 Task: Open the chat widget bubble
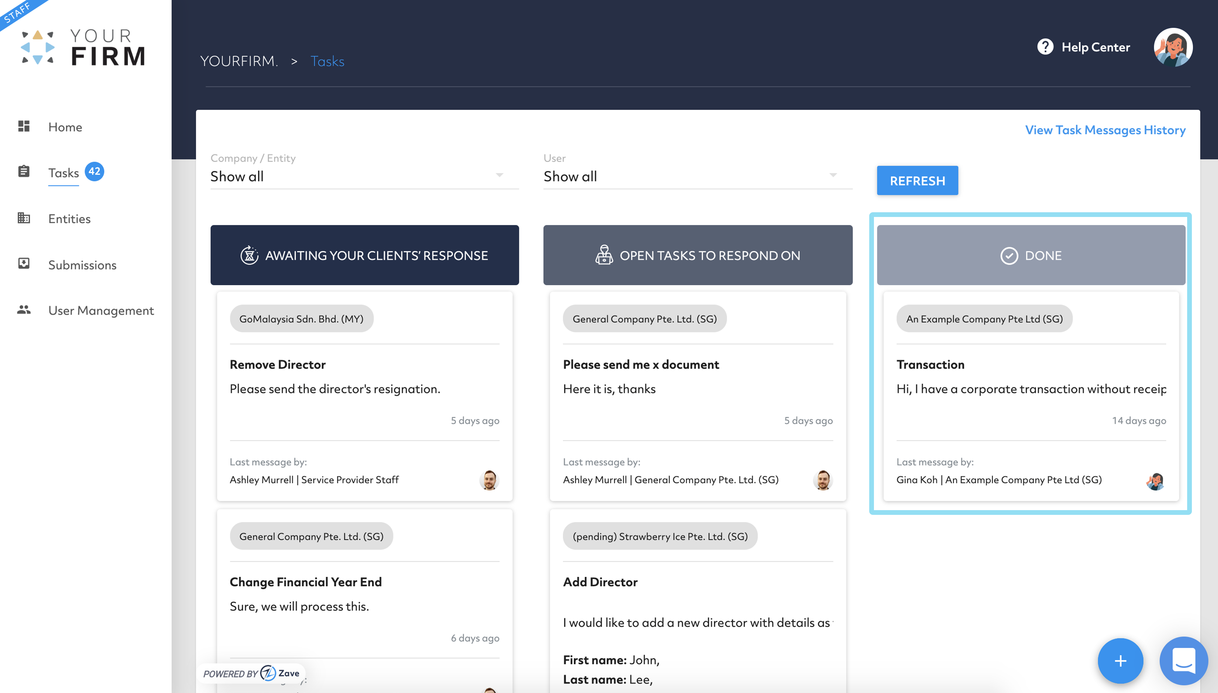coord(1184,661)
